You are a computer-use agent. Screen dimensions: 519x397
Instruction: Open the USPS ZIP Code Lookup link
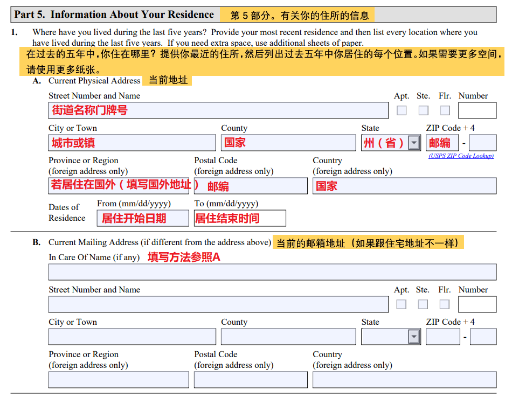coord(461,156)
